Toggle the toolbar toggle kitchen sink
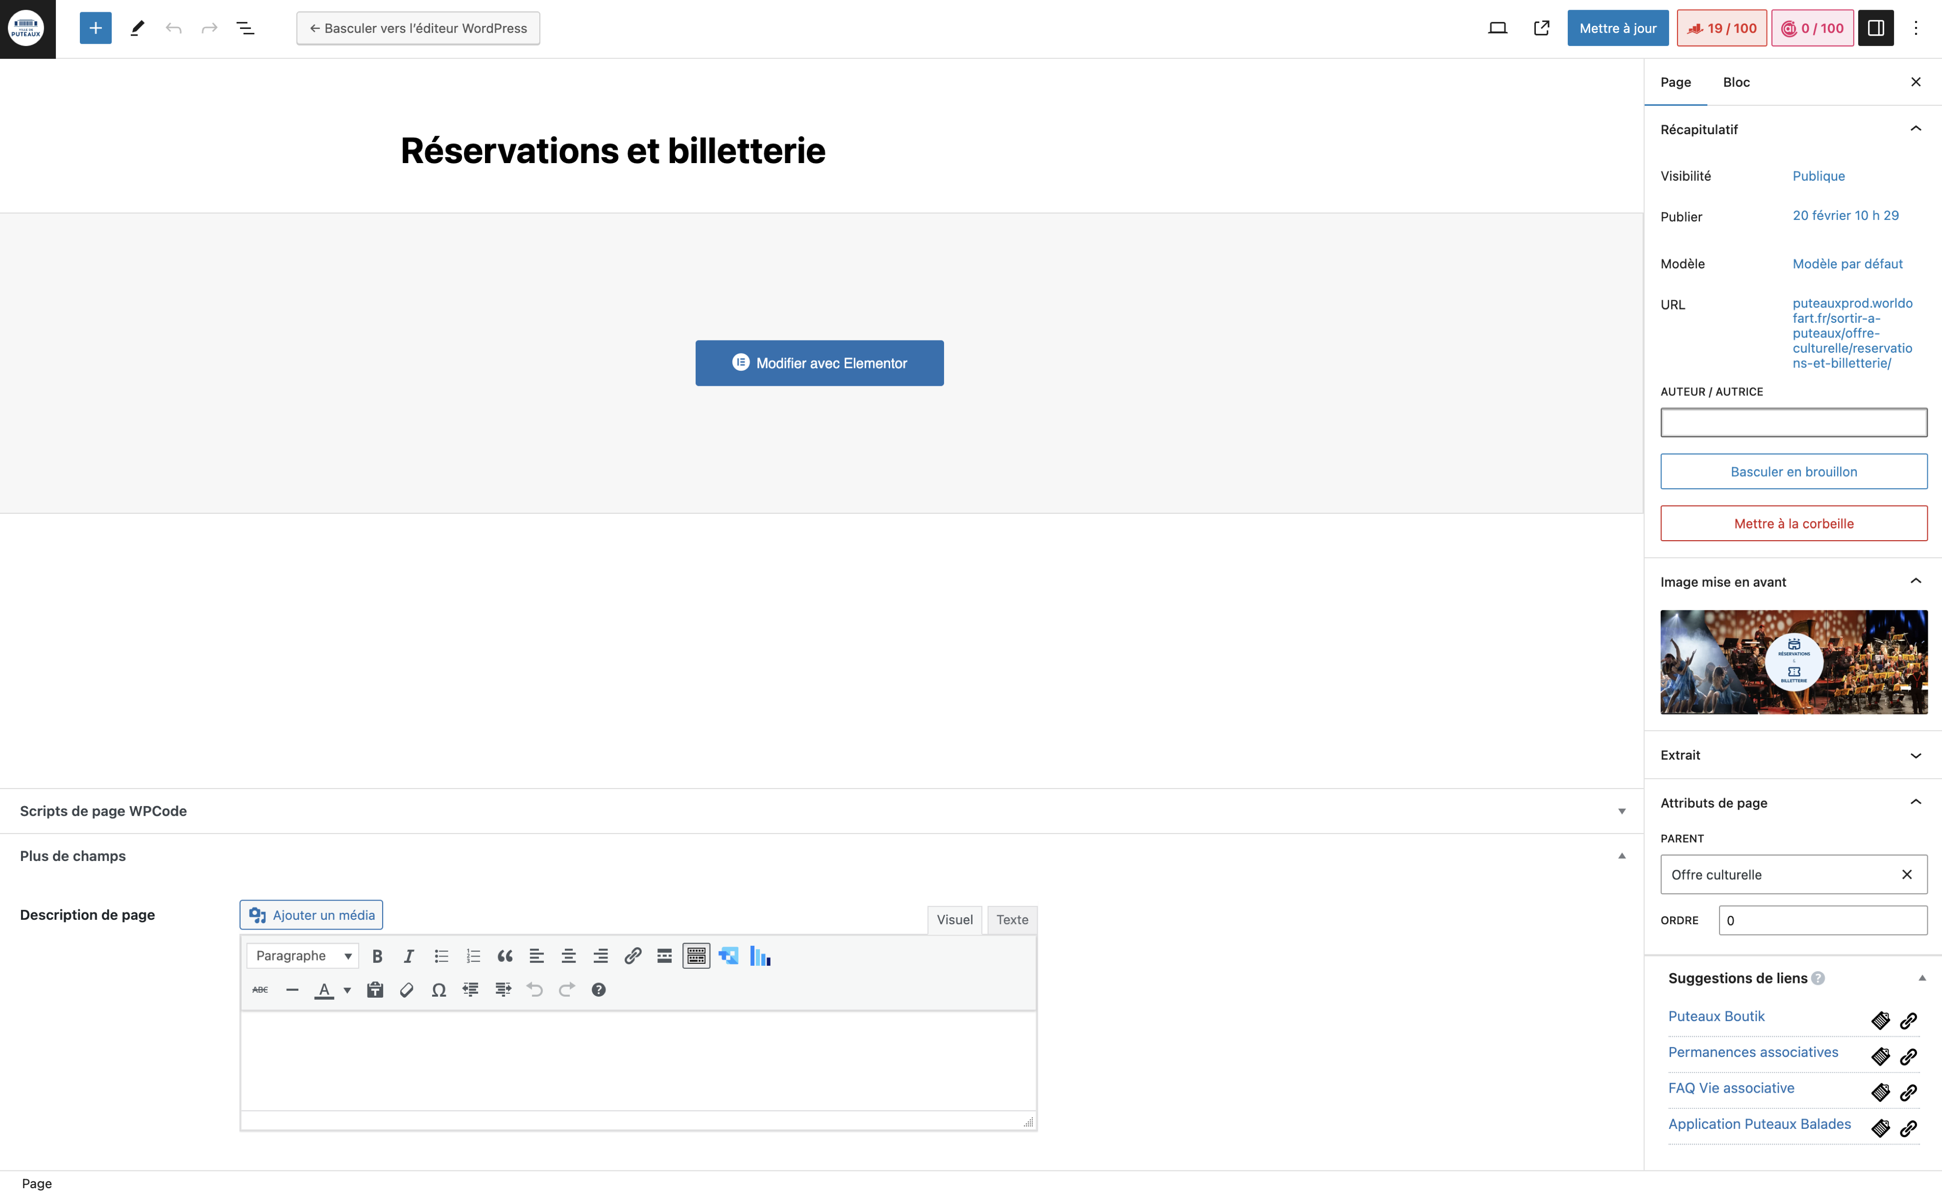Image resolution: width=1942 pixels, height=1195 pixels. 696,956
